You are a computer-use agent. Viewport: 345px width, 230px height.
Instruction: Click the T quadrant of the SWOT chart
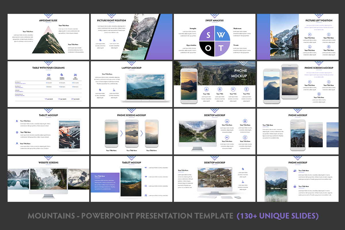point(221,48)
